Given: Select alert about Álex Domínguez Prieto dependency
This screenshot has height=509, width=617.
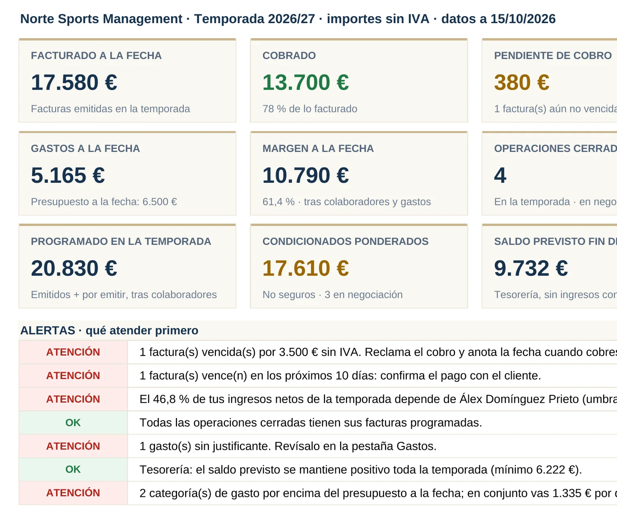Looking at the screenshot, I should [x=373, y=399].
